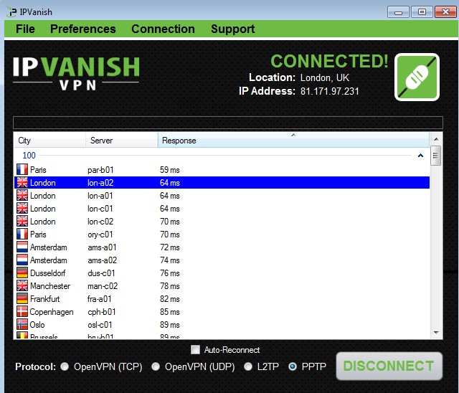This screenshot has height=393, width=459.
Task: Open the Connection menu
Action: [x=163, y=29]
